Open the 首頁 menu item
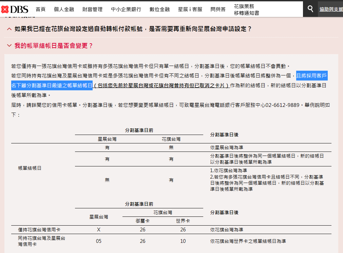This screenshot has width=343, height=253. pos(40,9)
